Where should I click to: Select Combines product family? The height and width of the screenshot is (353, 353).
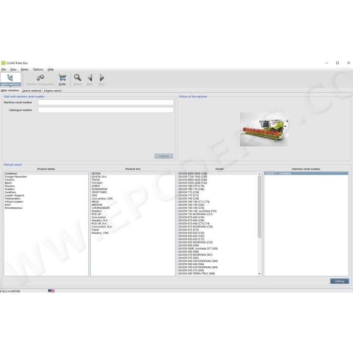46,173
